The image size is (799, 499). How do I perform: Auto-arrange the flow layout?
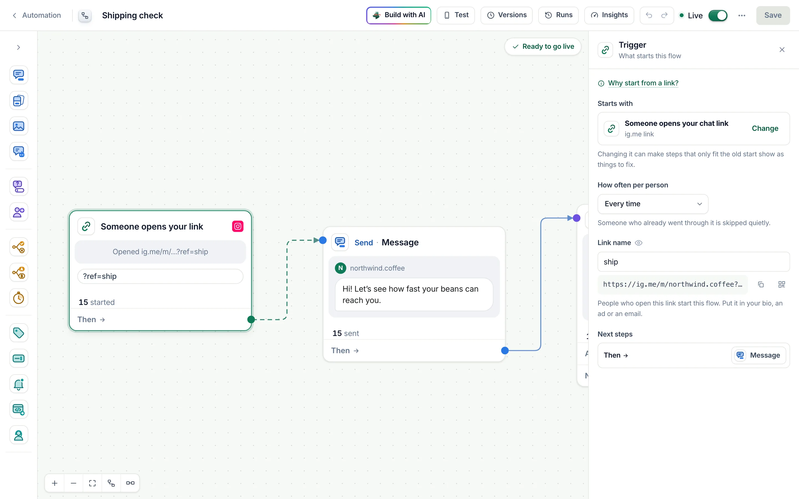tap(111, 483)
